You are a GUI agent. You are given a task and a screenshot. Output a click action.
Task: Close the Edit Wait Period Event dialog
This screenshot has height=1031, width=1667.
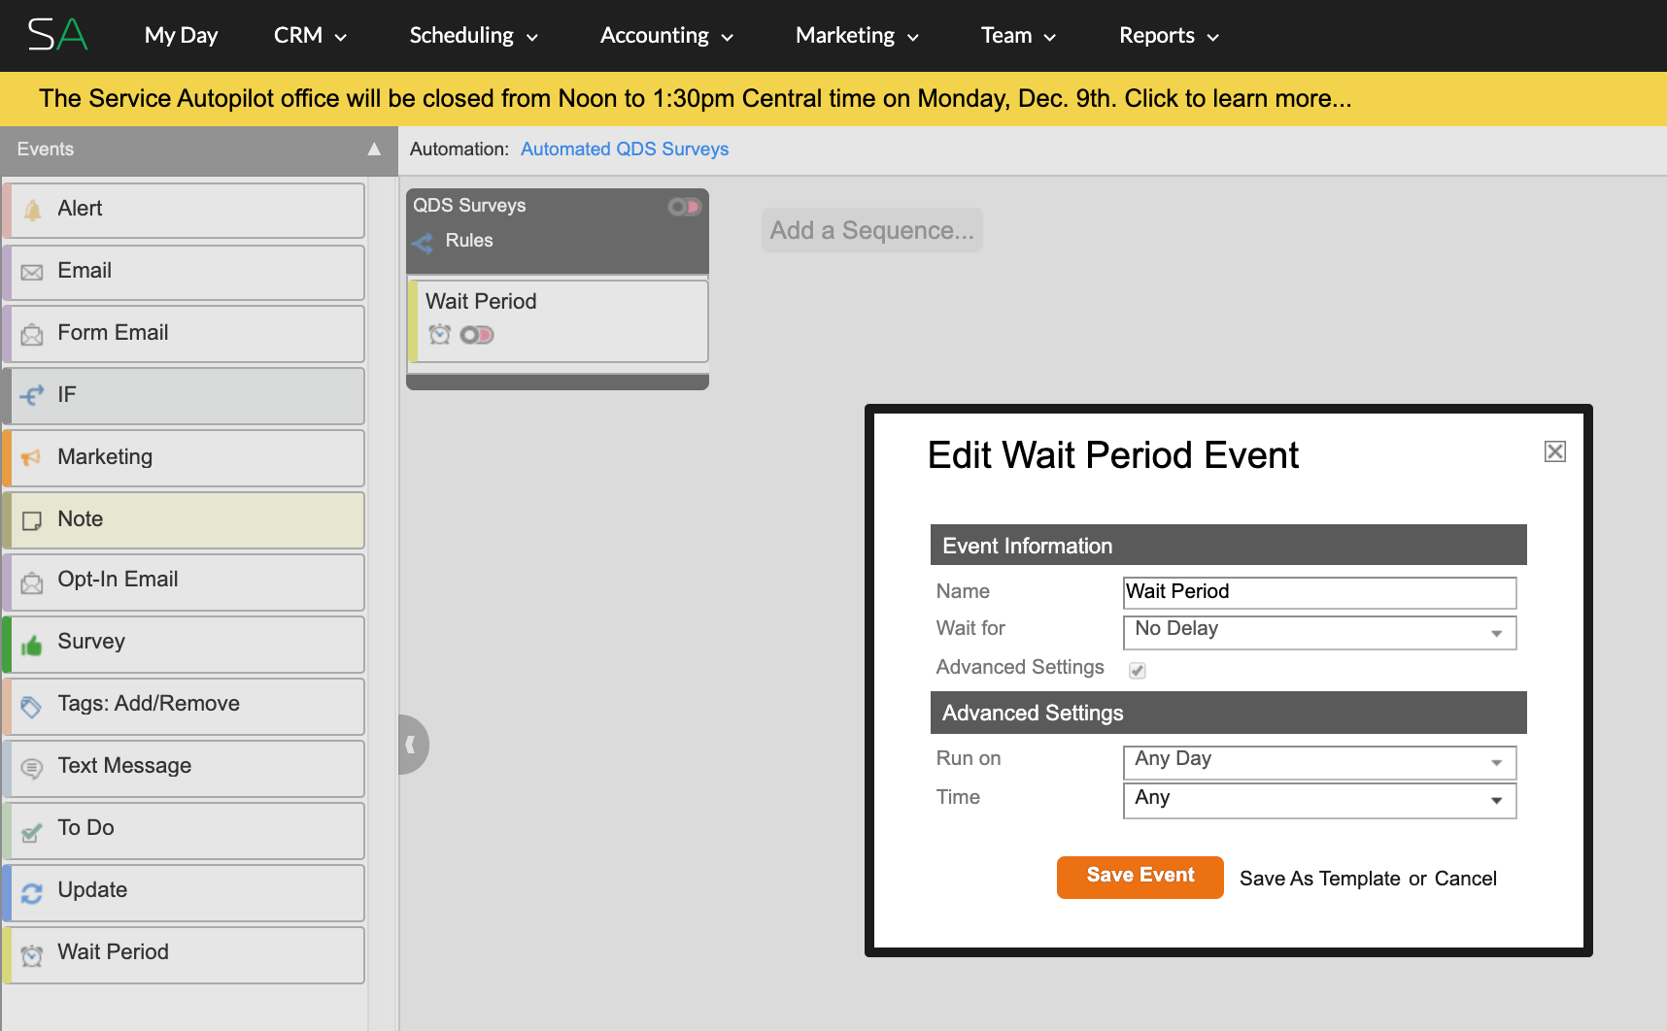tap(1555, 451)
